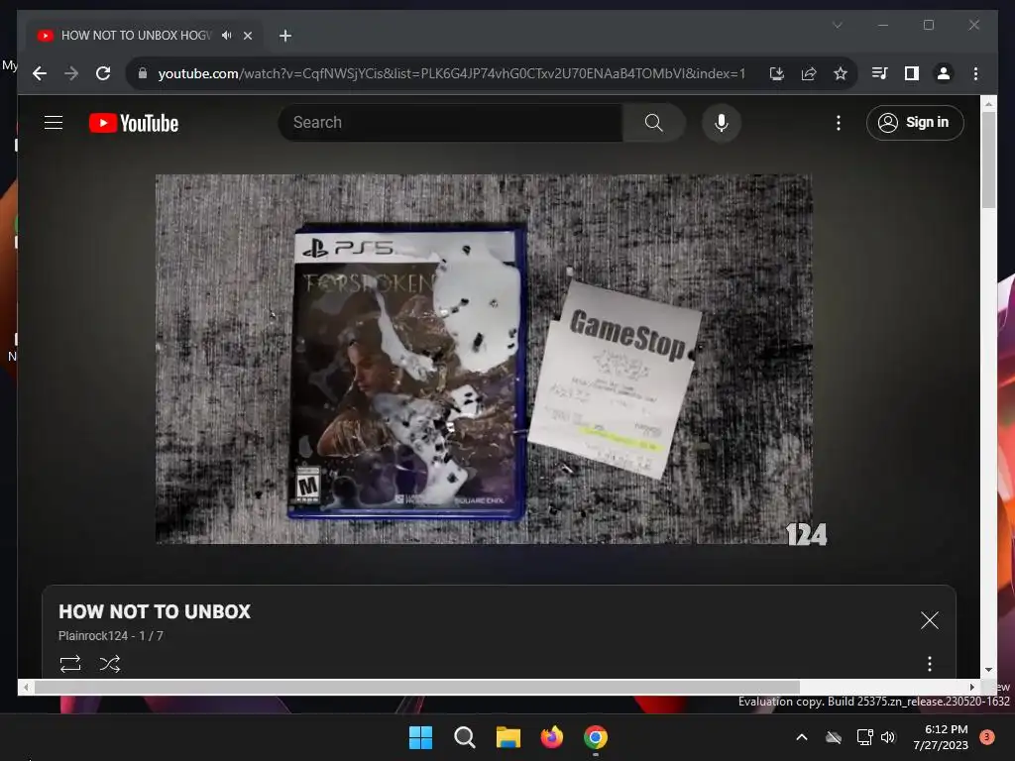Go to YouTube home via logo
1015x761 pixels.
click(134, 123)
